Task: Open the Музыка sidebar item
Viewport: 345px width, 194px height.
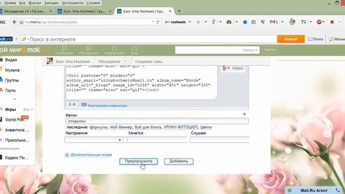Action: click(12, 70)
